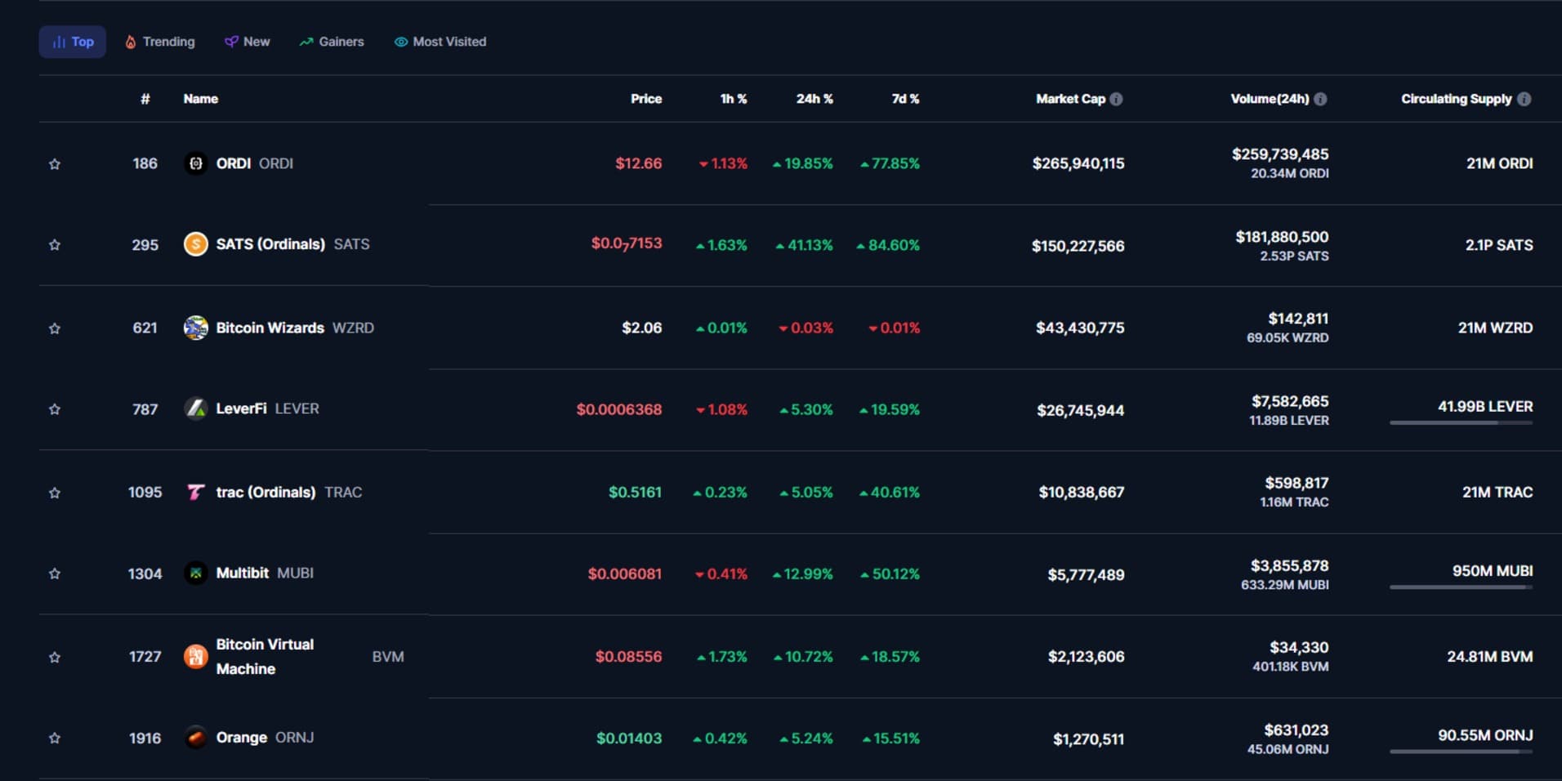Show Market Cap info tooltip icon
The width and height of the screenshot is (1562, 781).
1117,99
